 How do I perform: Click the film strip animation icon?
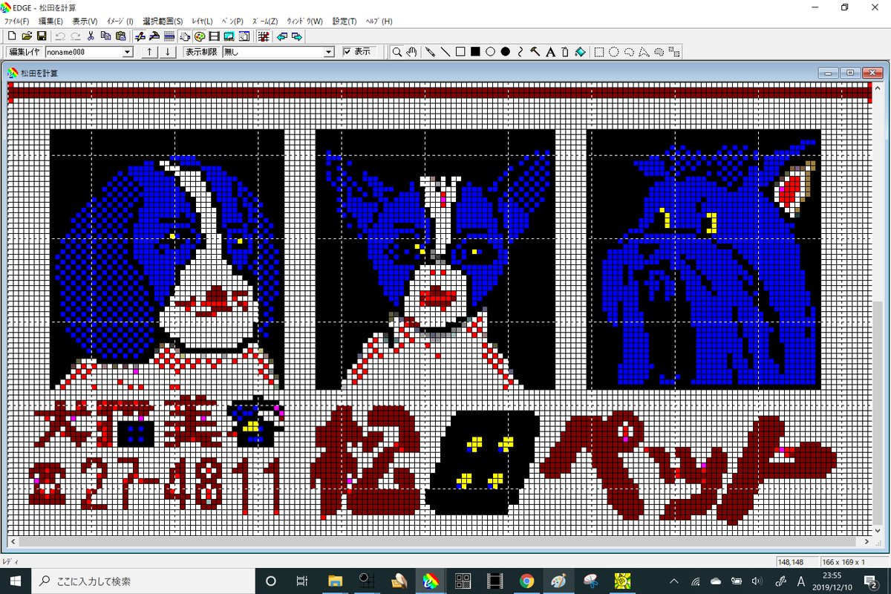214,36
